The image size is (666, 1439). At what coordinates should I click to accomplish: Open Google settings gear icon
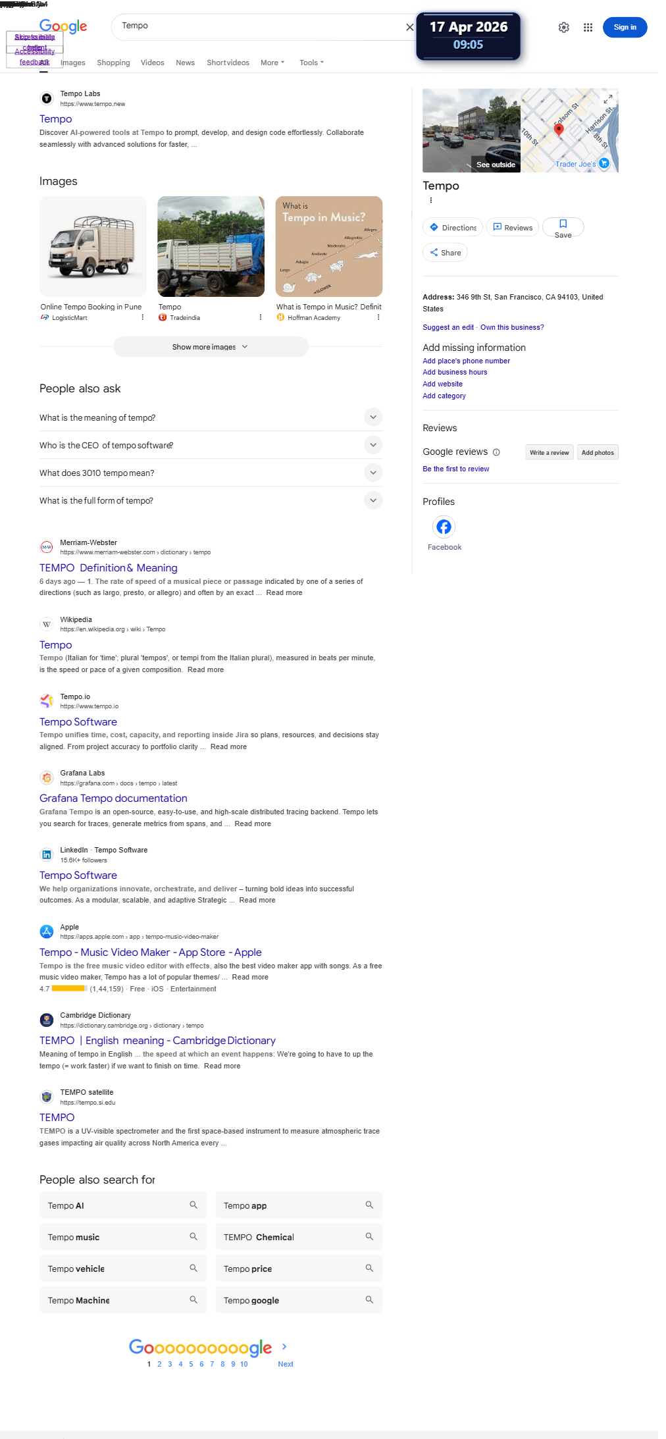tap(563, 27)
